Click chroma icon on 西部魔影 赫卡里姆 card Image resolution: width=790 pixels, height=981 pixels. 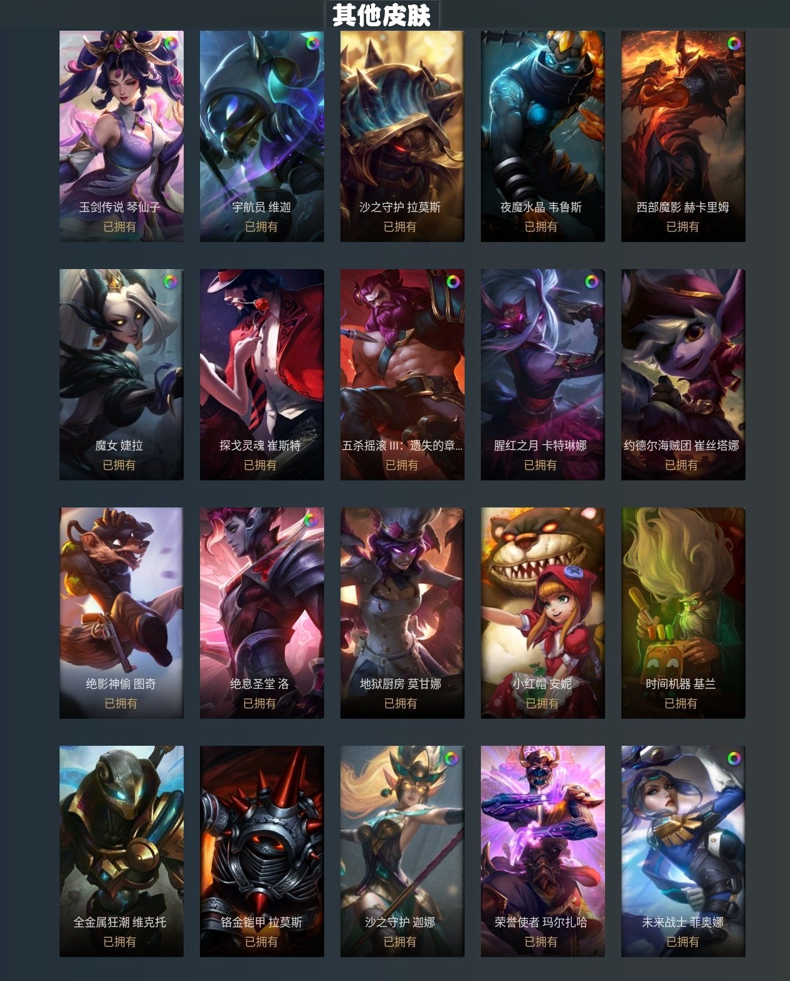(x=734, y=43)
